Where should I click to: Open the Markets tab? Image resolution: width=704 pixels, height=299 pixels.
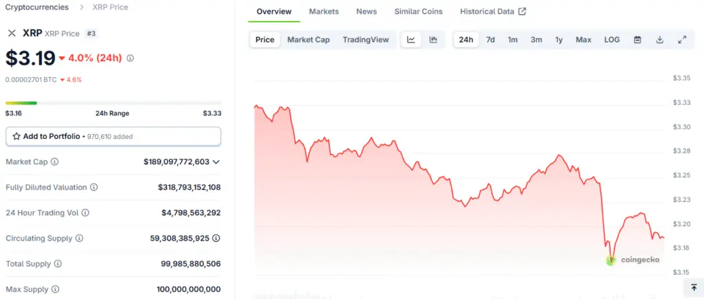(324, 12)
